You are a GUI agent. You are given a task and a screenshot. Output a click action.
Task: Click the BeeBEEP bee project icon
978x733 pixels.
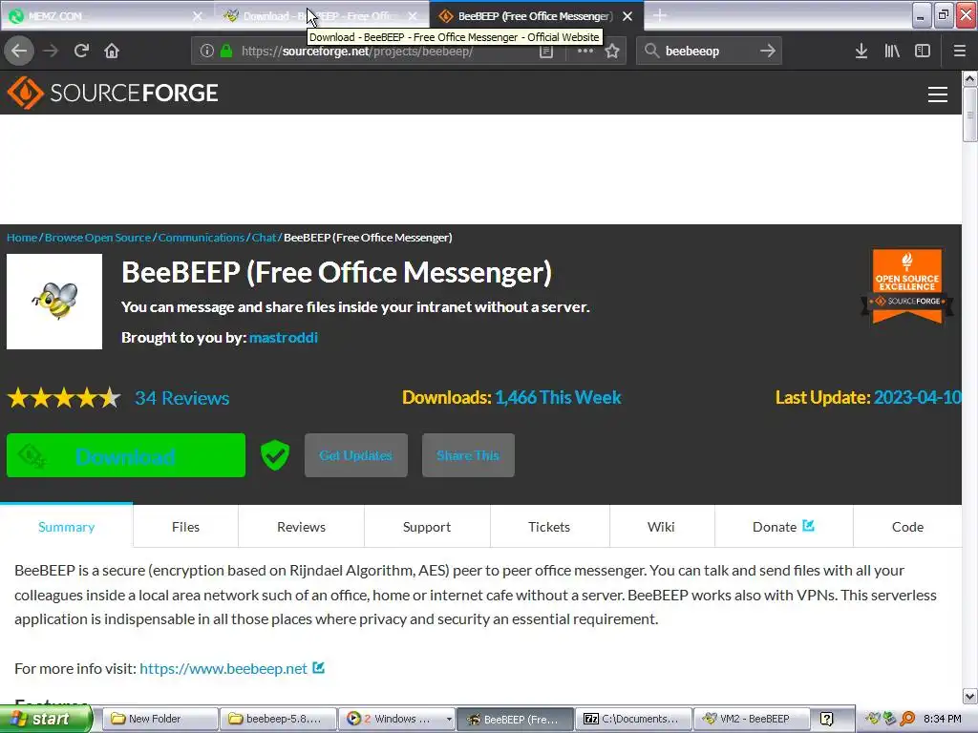(54, 301)
